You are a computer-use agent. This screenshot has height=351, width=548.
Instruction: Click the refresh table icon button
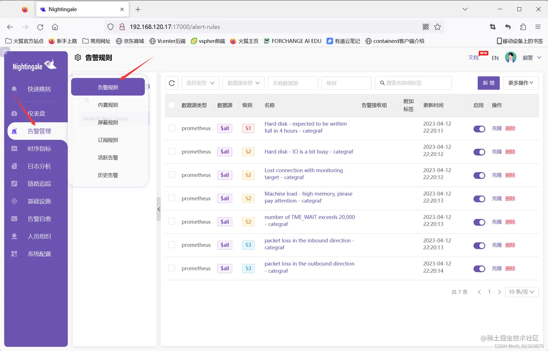tap(172, 83)
